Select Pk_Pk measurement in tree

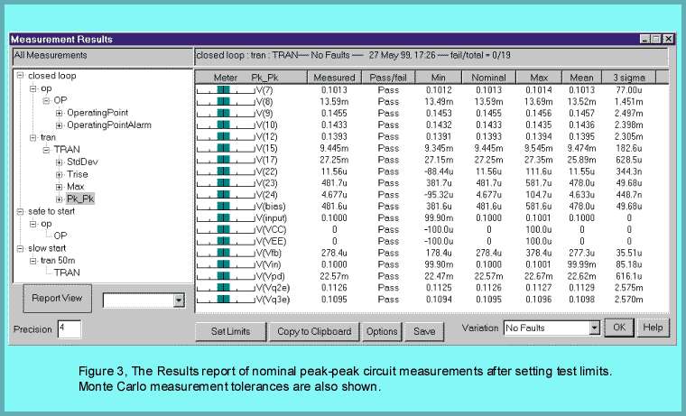(x=80, y=198)
